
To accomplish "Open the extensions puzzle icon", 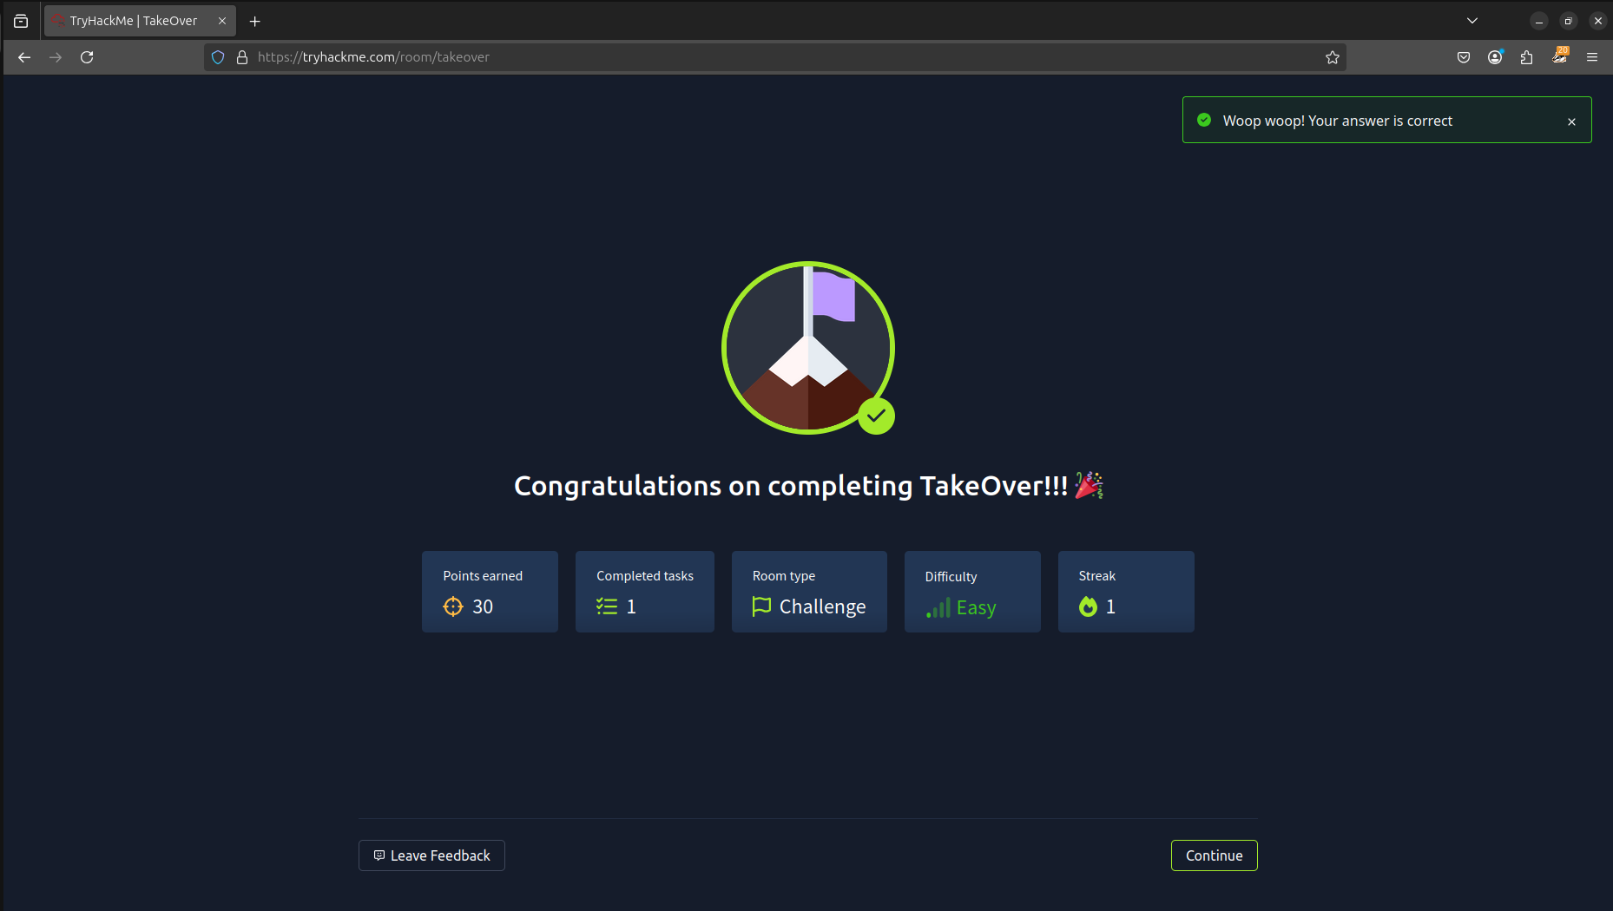I will click(1526, 57).
